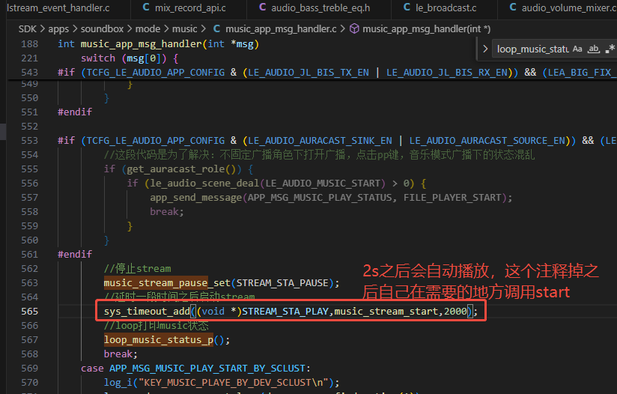Click LE_AUDIO_AURACAST_SINK_EN on line 553

[320, 141]
